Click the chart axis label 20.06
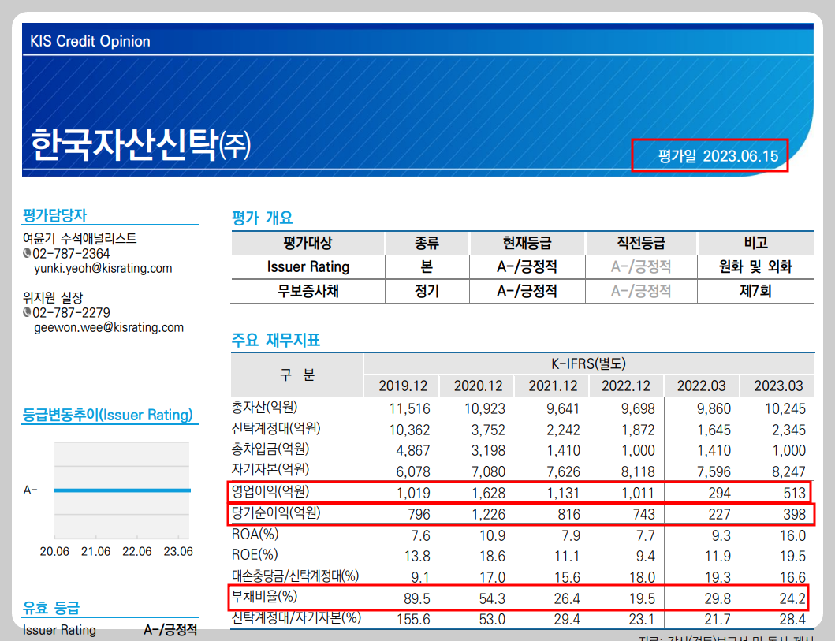The height and width of the screenshot is (641, 835). click(x=54, y=552)
